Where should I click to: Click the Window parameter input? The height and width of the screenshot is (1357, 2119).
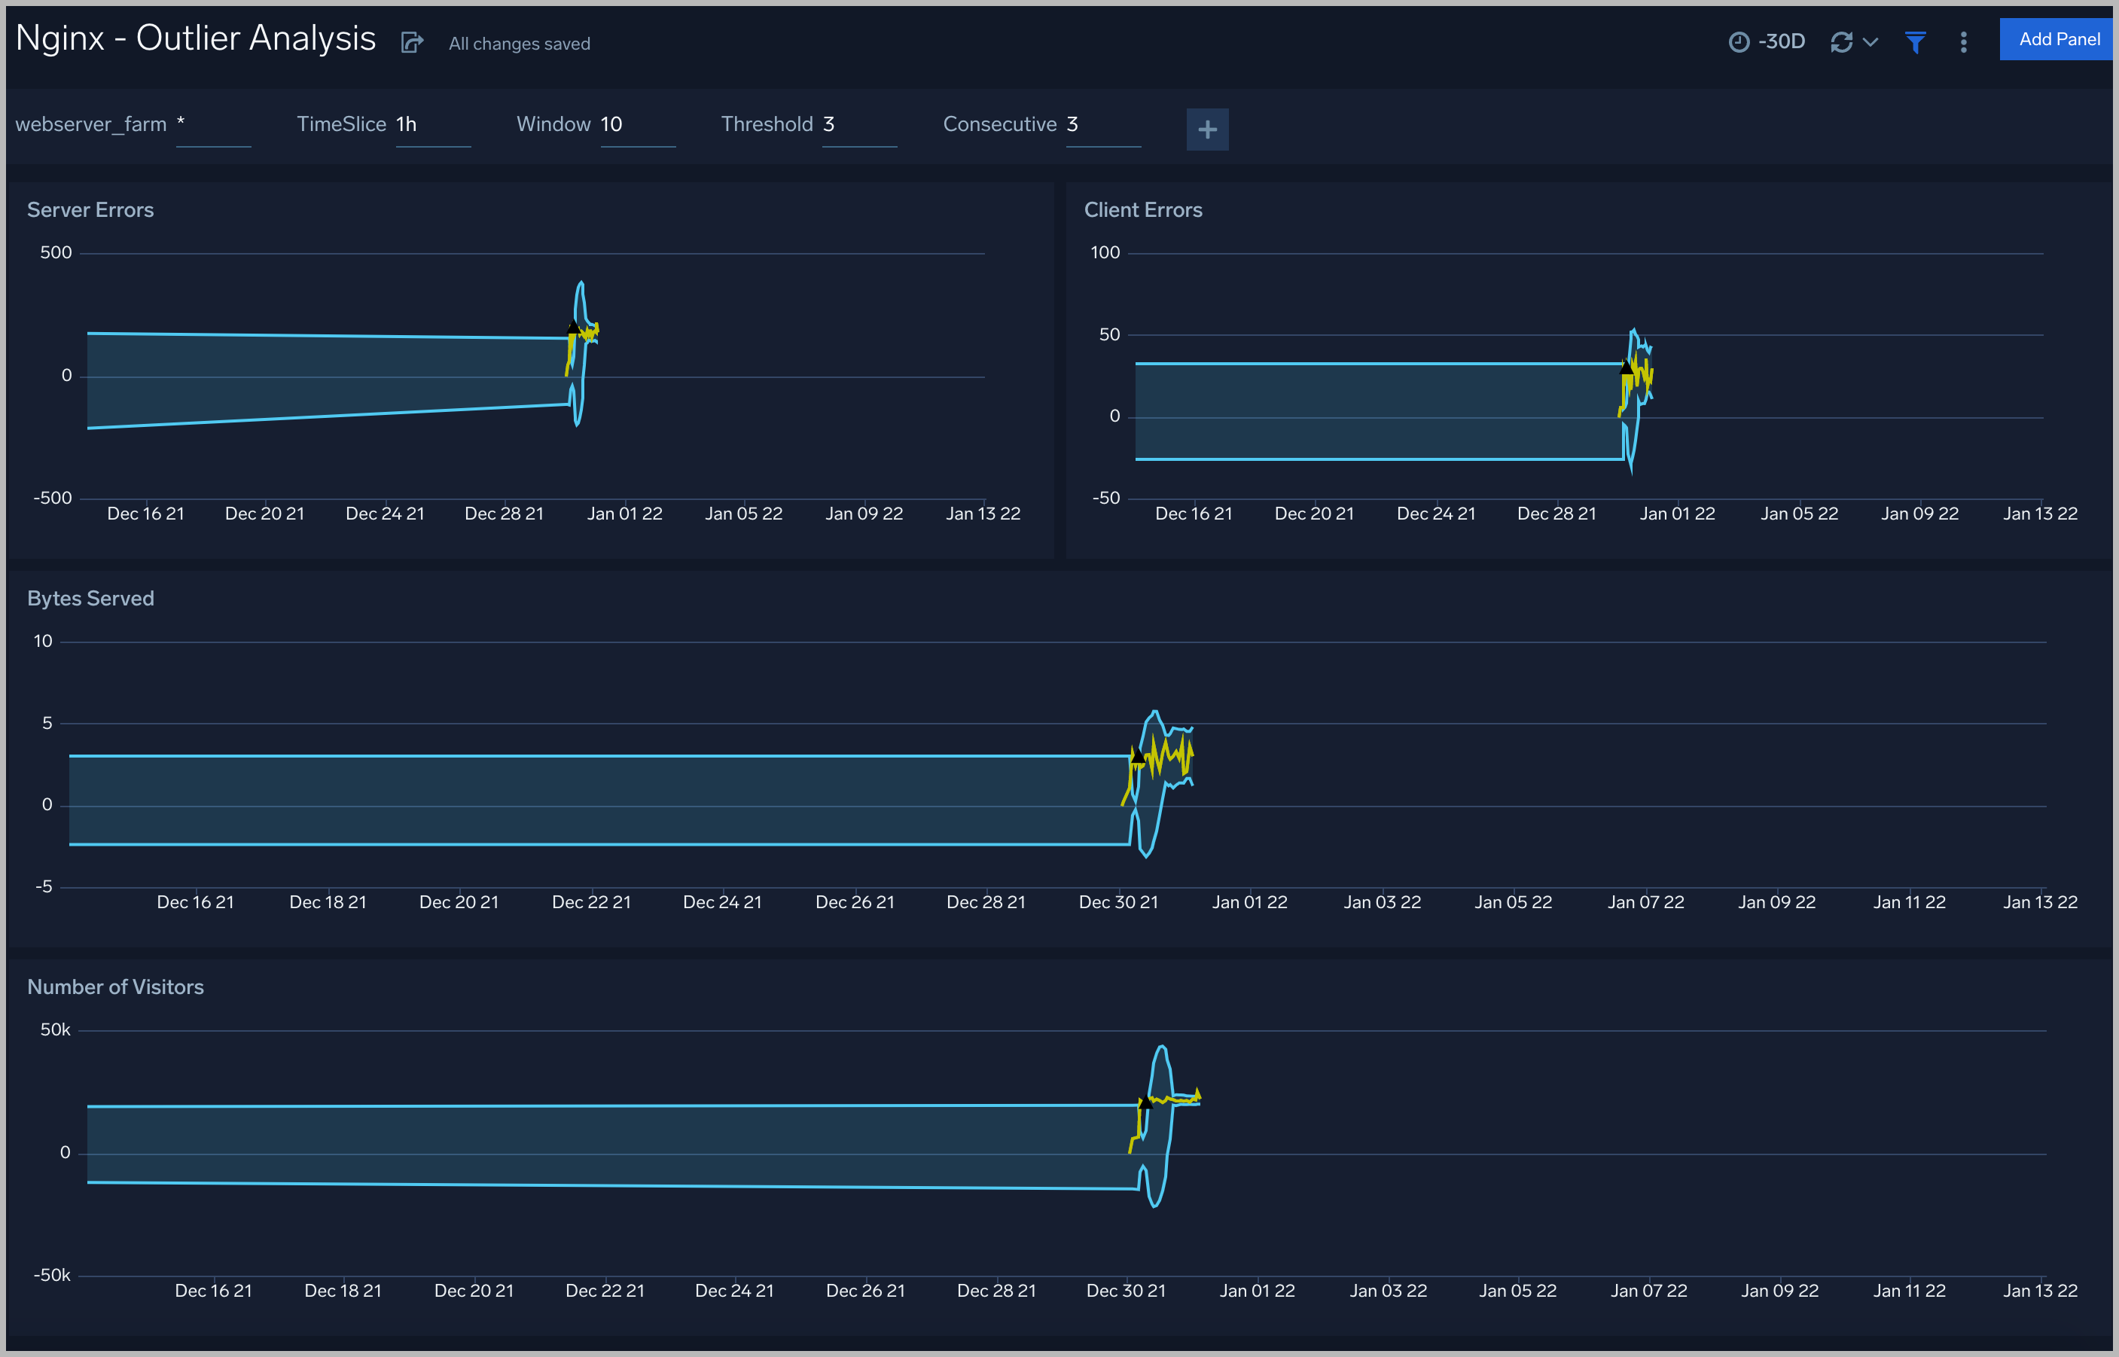[638, 124]
